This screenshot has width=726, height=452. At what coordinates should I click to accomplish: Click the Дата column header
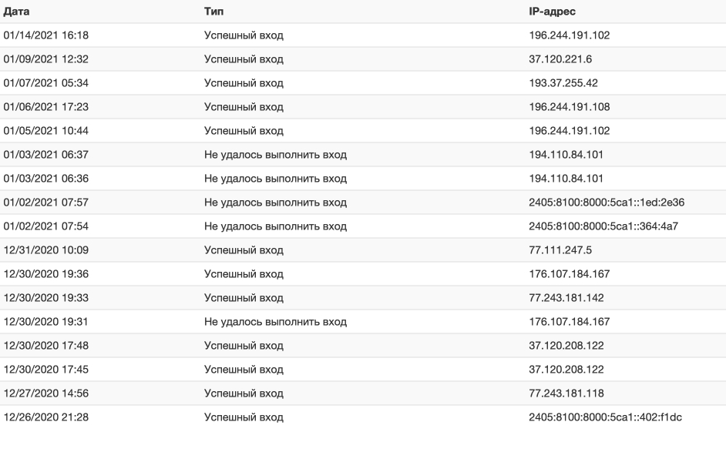click(16, 12)
